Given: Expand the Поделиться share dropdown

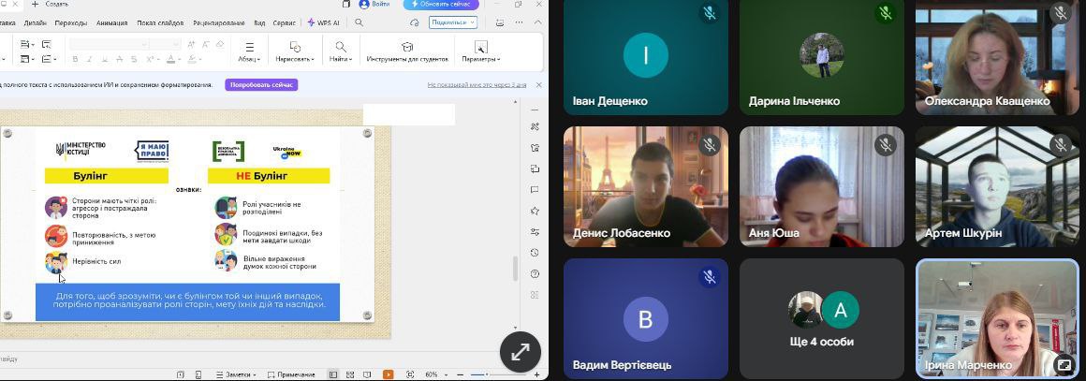Looking at the screenshot, I should point(452,22).
